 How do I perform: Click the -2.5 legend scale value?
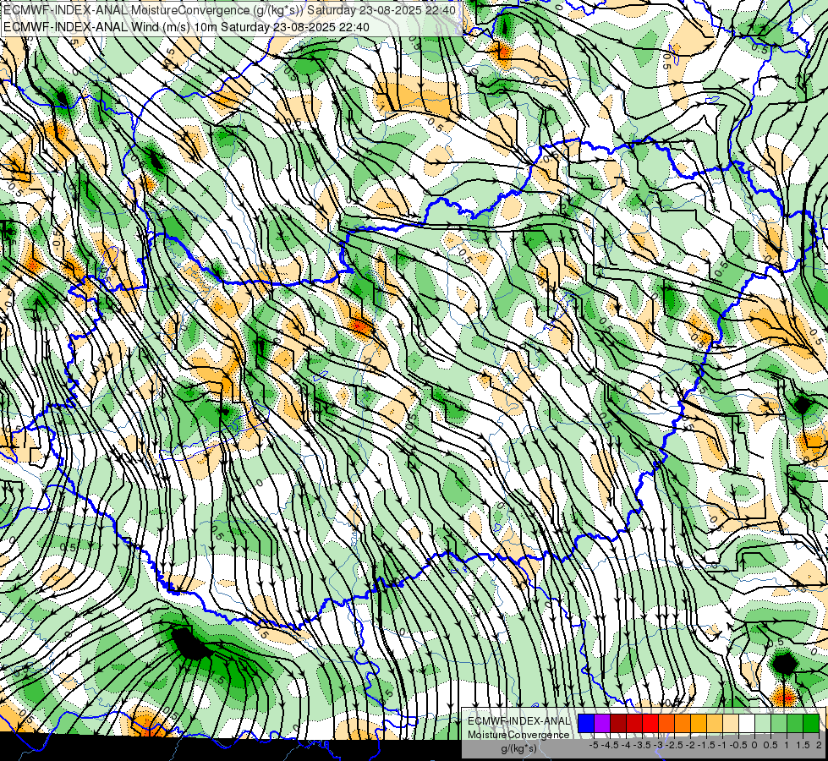click(676, 745)
